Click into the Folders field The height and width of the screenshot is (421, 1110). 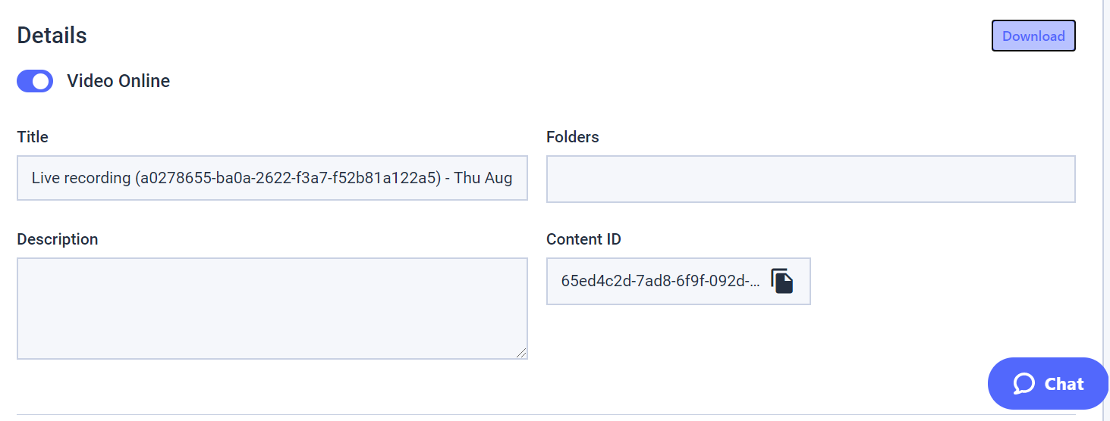(810, 179)
